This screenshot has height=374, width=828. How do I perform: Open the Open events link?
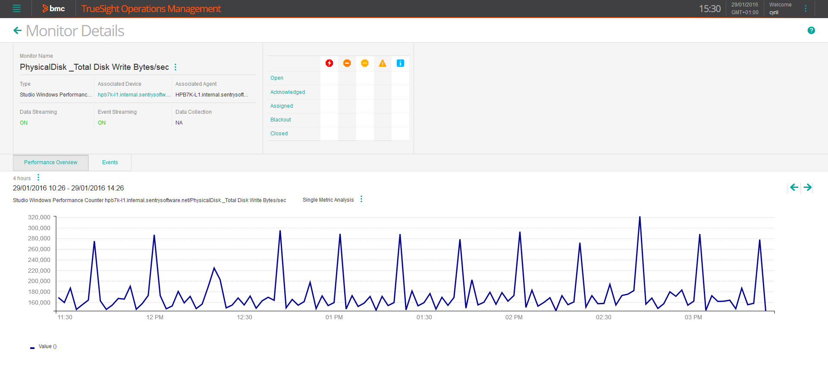click(277, 78)
